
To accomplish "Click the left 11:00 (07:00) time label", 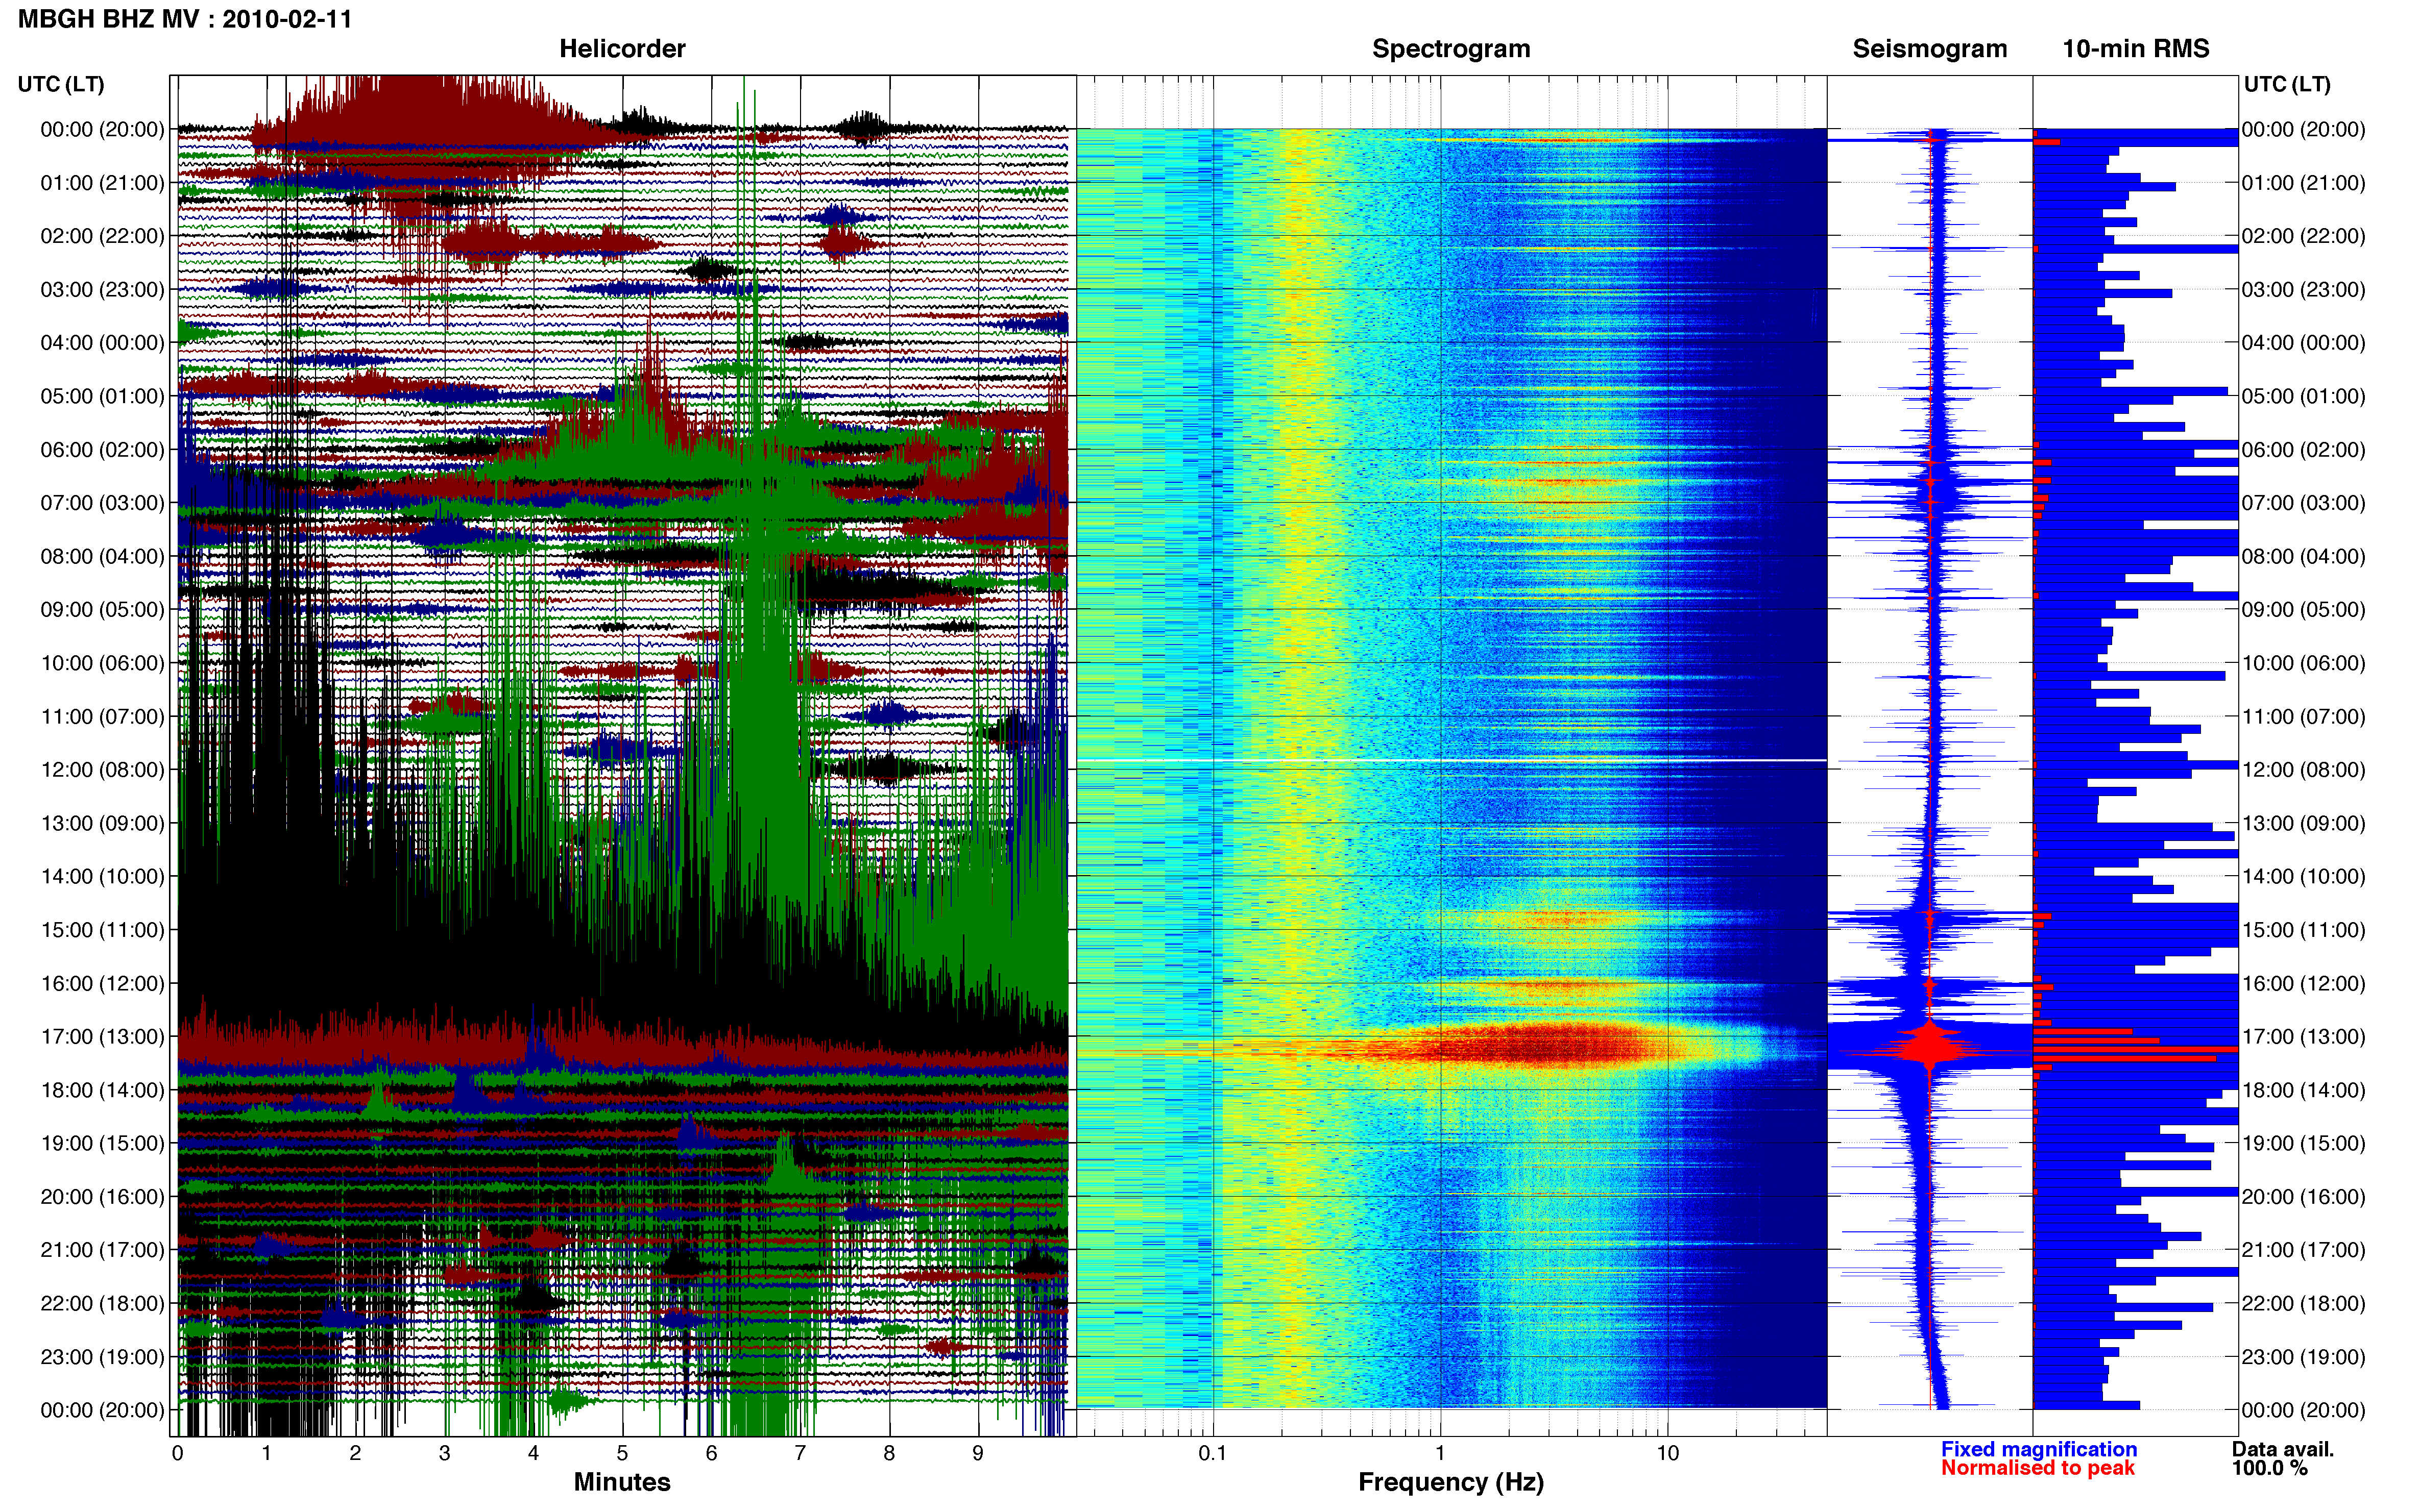I will 102,716.
